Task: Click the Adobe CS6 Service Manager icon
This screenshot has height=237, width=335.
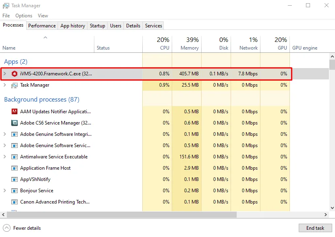Action: (15, 123)
